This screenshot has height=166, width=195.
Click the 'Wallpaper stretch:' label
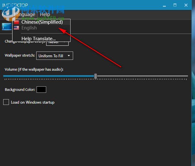(20, 55)
